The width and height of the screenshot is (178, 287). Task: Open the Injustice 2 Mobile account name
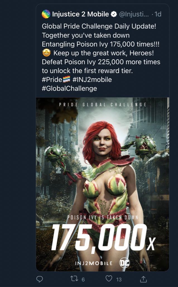point(80,14)
